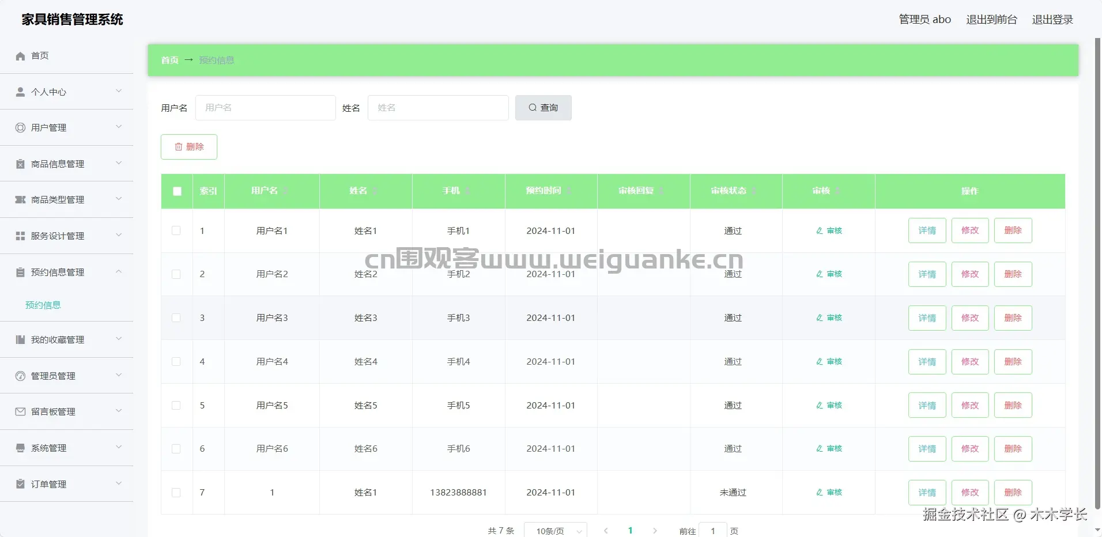Click the 退出到前台 link
Image resolution: width=1102 pixels, height=537 pixels.
[991, 20]
